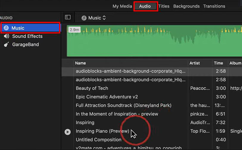Play the Inspiring Piano (Preview) track
Viewport: 242px width, 150px height.
coord(68,132)
